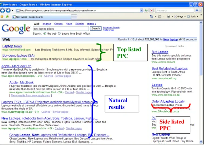Click the Google logo

[16, 28]
